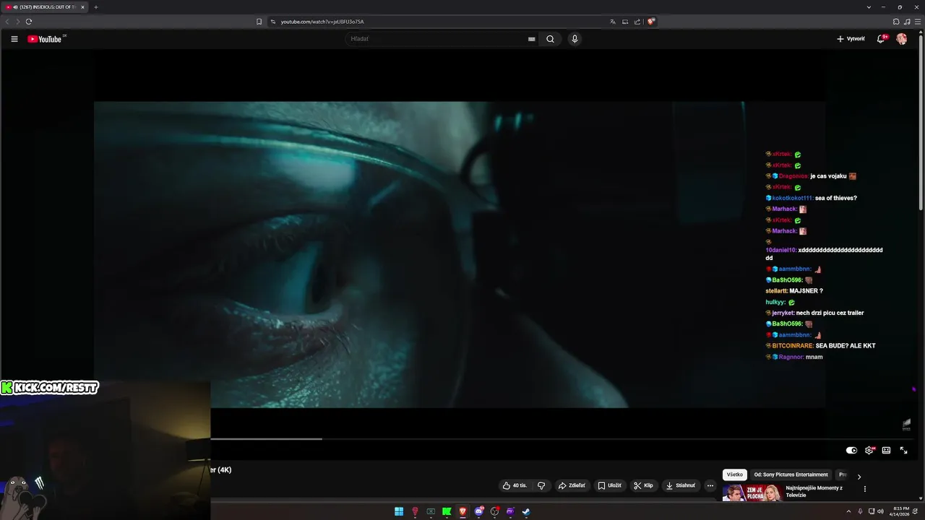Open player settings gear
Viewport: 925px width, 520px height.
pos(869,450)
